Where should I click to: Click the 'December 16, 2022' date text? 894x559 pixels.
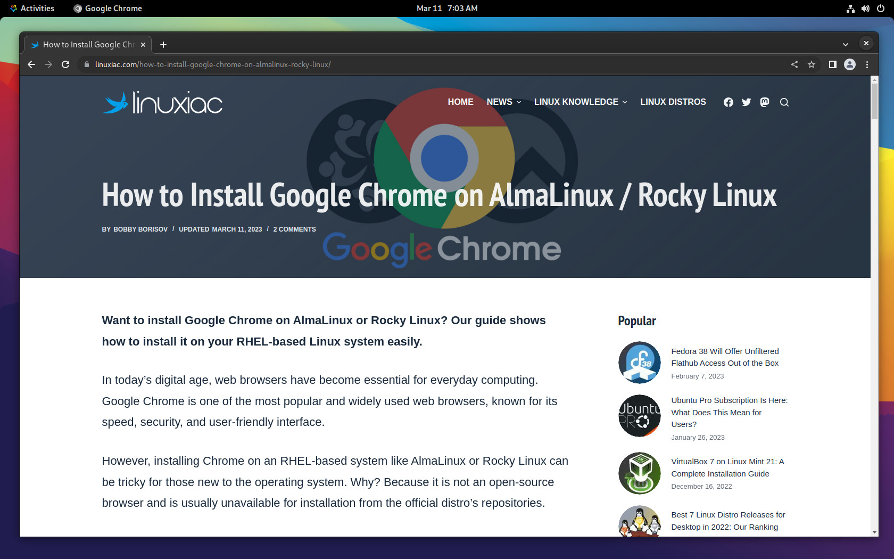701,487
